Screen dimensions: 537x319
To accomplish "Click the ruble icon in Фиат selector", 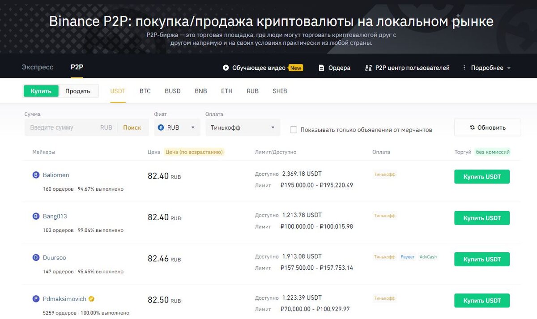I will point(161,128).
